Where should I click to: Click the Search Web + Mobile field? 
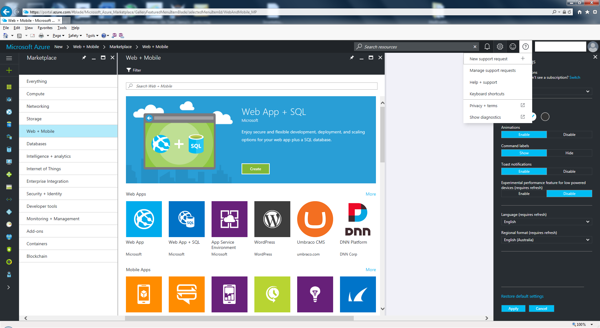click(x=252, y=86)
